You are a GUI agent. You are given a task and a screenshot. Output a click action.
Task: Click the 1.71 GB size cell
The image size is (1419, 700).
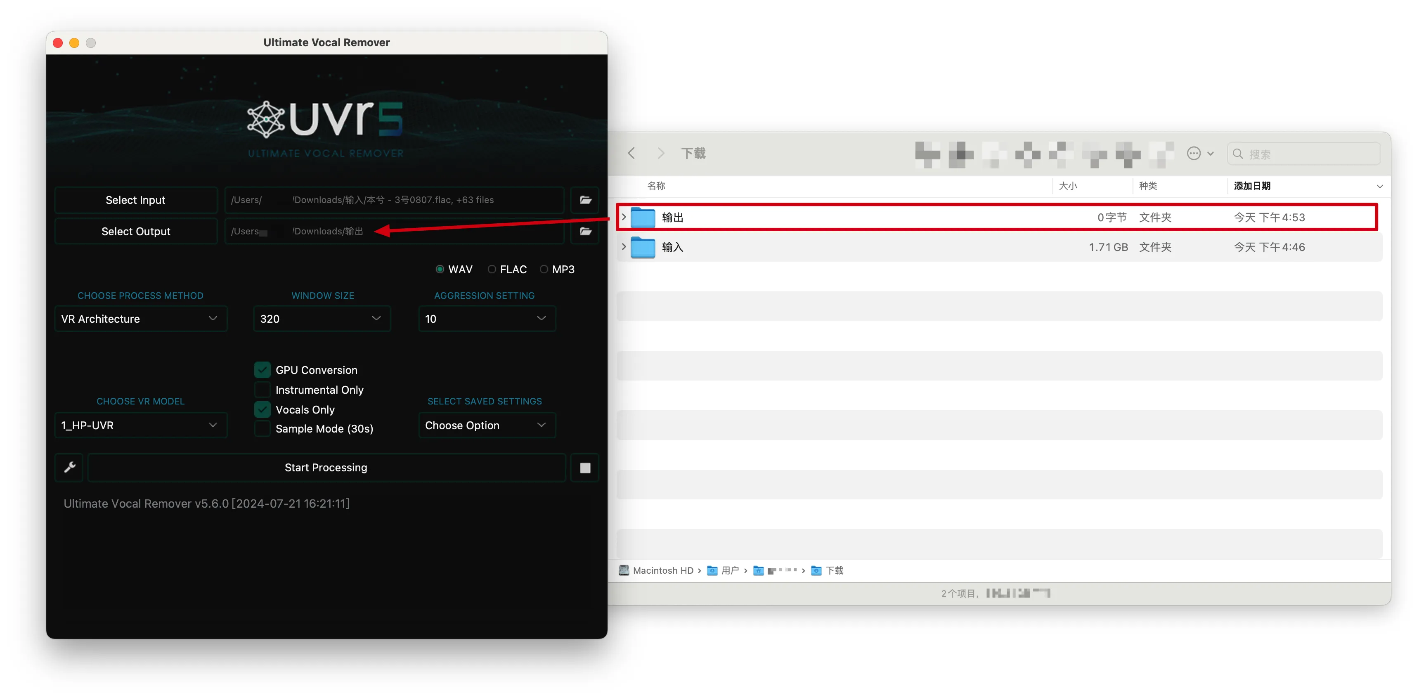[x=1108, y=247]
